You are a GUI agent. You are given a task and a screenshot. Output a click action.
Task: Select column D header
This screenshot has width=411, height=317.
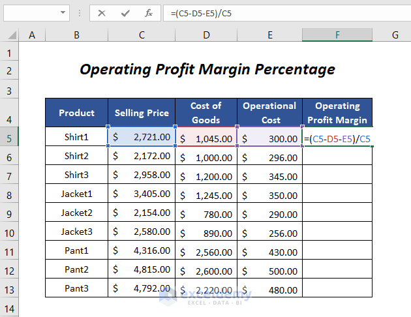pos(205,35)
